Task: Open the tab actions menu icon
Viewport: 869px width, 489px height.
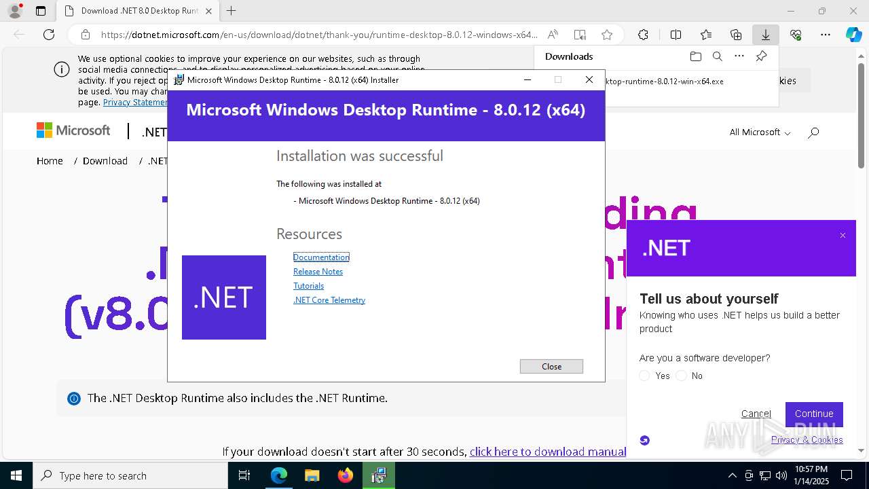Action: coord(41,11)
